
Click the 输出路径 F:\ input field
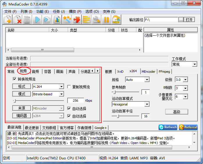coord(161,20)
